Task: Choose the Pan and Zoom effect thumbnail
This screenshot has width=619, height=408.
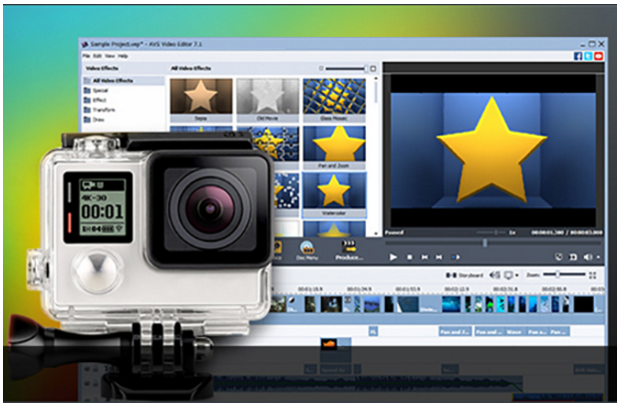Action: pos(334,148)
